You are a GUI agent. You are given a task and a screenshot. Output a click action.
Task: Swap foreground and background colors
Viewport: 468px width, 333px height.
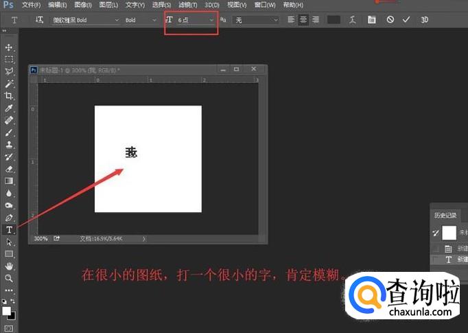pyautogui.click(x=12, y=301)
